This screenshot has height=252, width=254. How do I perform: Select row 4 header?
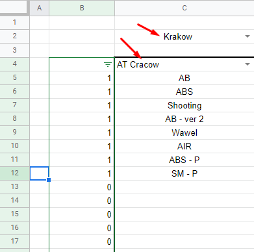click(14, 64)
